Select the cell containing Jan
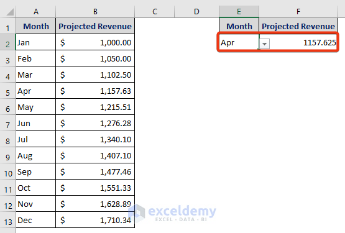This screenshot has height=233, width=345. point(36,42)
